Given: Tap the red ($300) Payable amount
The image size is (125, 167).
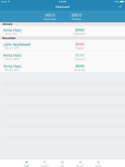Looking at the screenshot, I should click(80, 44).
